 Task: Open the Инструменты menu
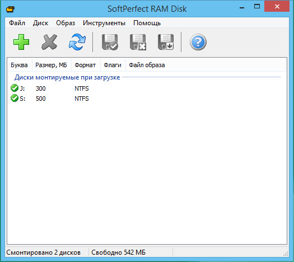(104, 23)
